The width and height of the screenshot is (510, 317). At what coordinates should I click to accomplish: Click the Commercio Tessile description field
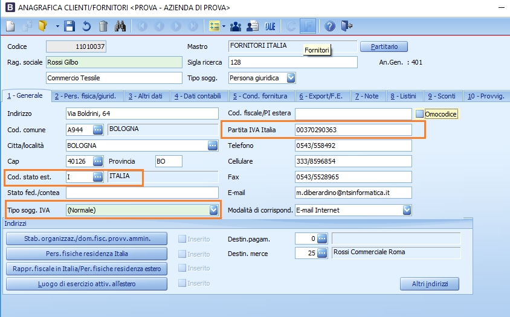coord(114,78)
